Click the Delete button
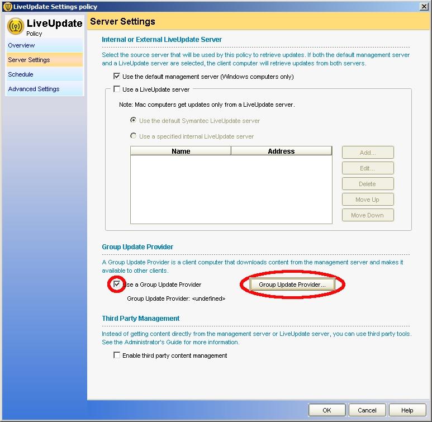This screenshot has height=422, width=432. point(368,184)
